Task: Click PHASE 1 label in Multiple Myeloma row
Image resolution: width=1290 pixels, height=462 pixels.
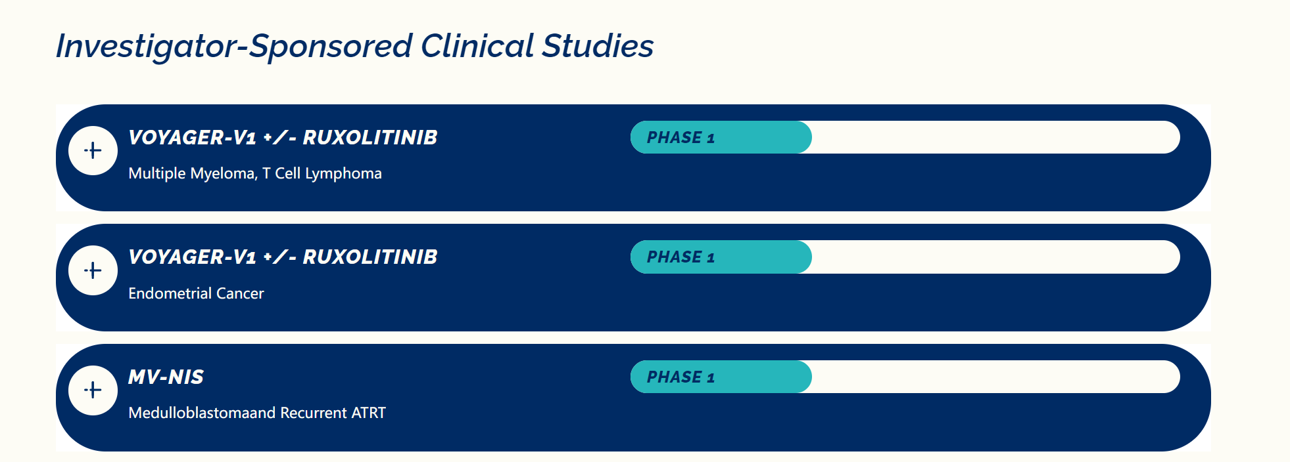Action: tap(681, 138)
